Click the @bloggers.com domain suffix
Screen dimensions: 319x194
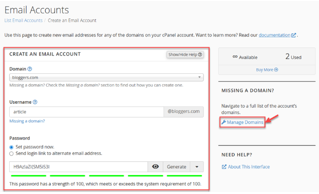tap(183, 112)
